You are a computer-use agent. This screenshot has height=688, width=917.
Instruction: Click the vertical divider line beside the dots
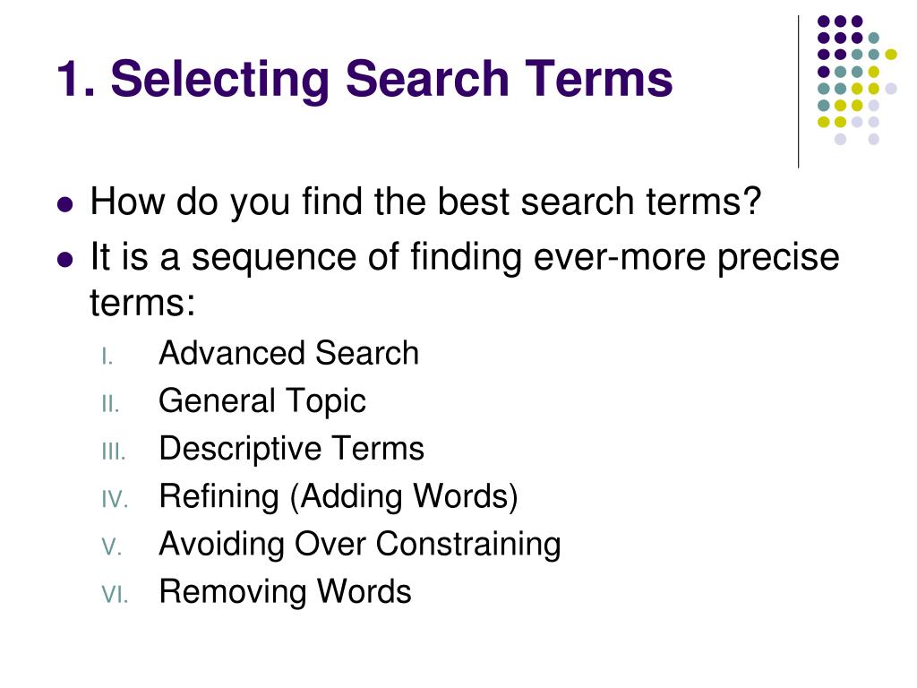click(798, 92)
